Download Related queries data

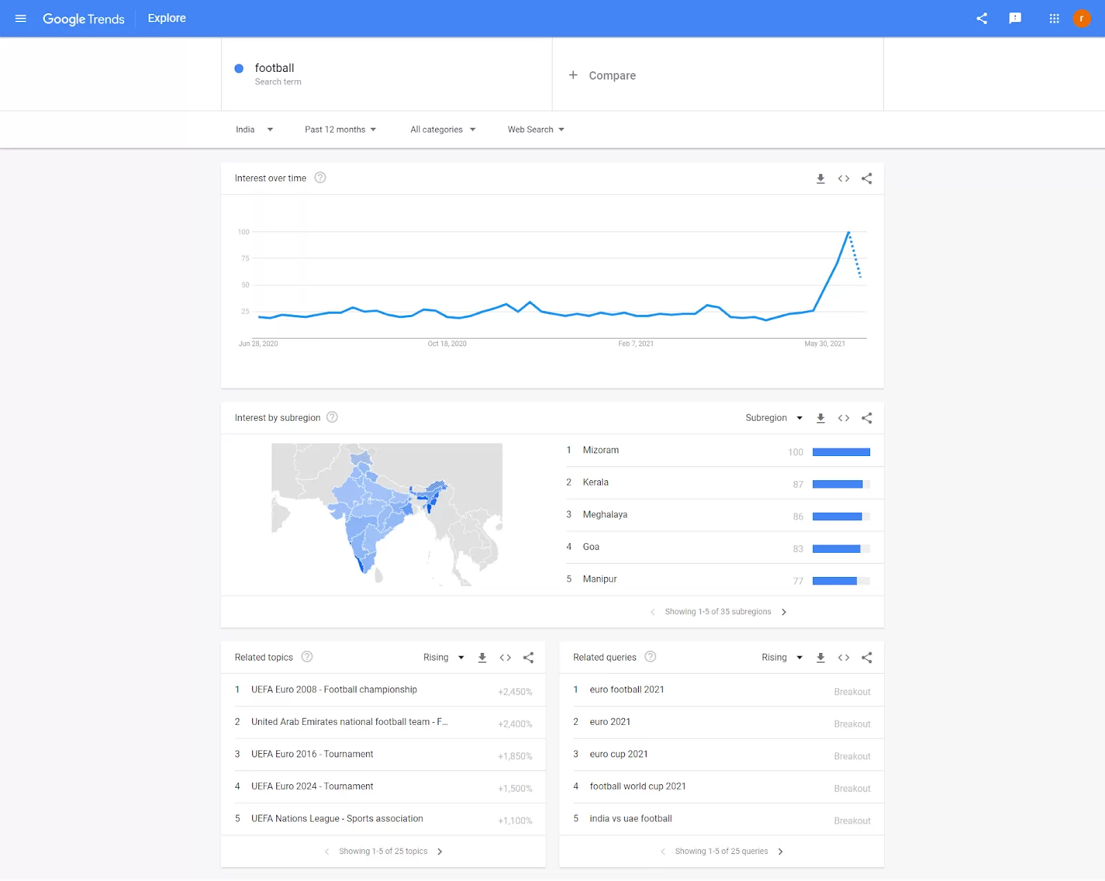(820, 658)
